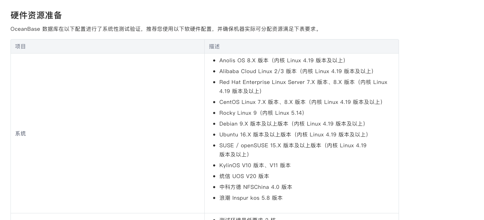Click the SUSE / openSUSE 15.X entry
This screenshot has width=484, height=220.
pyautogui.click(x=293, y=150)
